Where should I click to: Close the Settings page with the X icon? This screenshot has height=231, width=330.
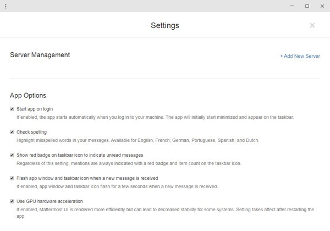pos(312,25)
